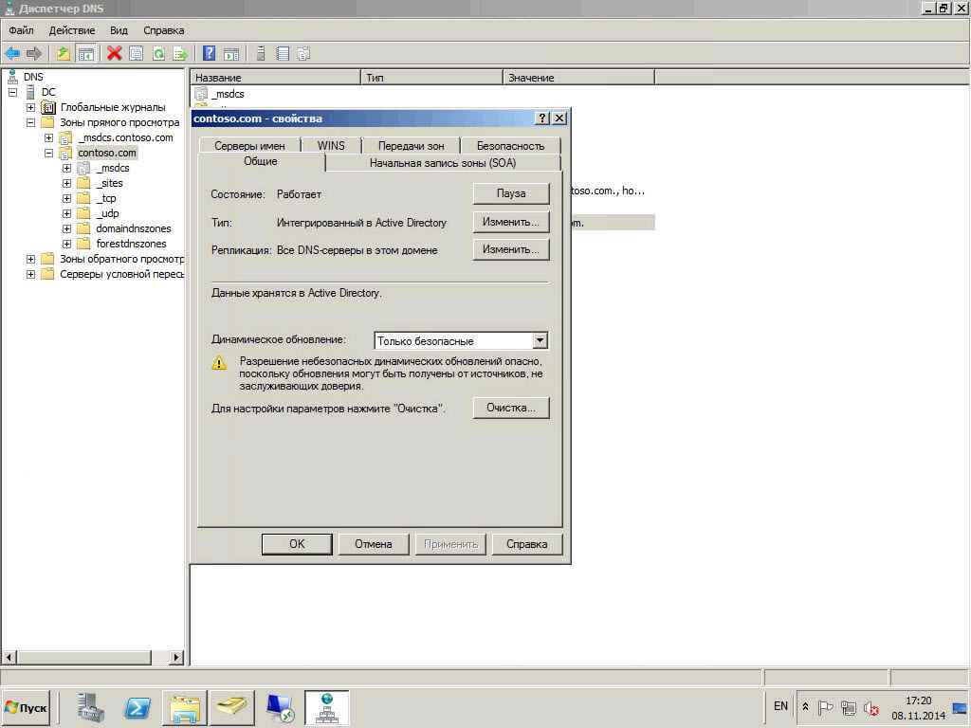Viewport: 971px width, 728px height.
Task: Click Изменить button next to Тип
Action: (511, 222)
